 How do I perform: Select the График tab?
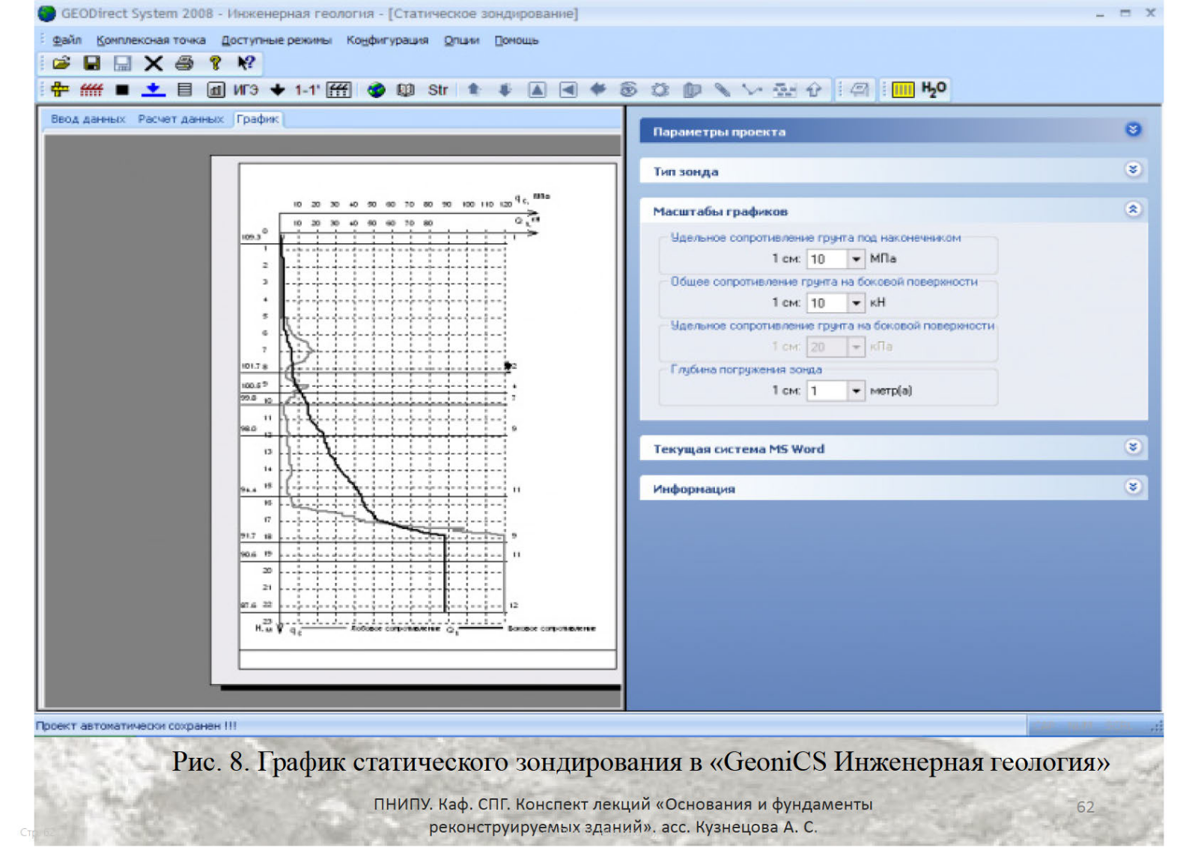pos(258,119)
